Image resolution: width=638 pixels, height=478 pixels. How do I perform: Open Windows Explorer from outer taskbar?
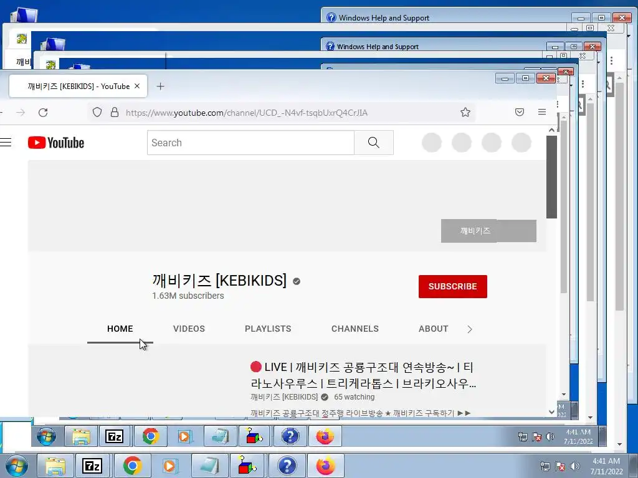pyautogui.click(x=55, y=466)
